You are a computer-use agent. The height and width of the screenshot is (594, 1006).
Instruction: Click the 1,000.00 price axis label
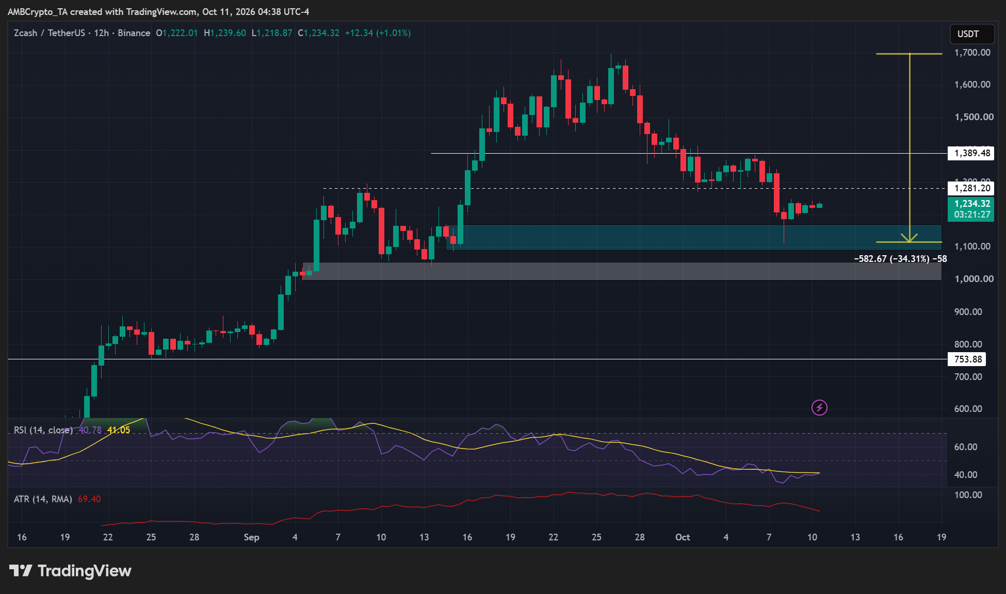[x=974, y=279]
